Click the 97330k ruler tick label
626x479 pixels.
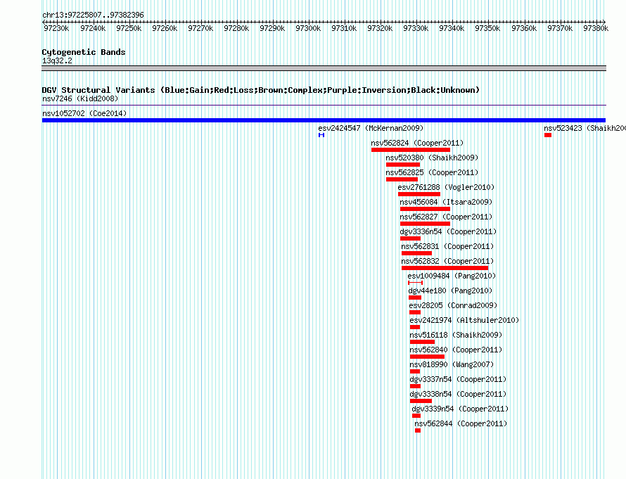click(x=416, y=28)
